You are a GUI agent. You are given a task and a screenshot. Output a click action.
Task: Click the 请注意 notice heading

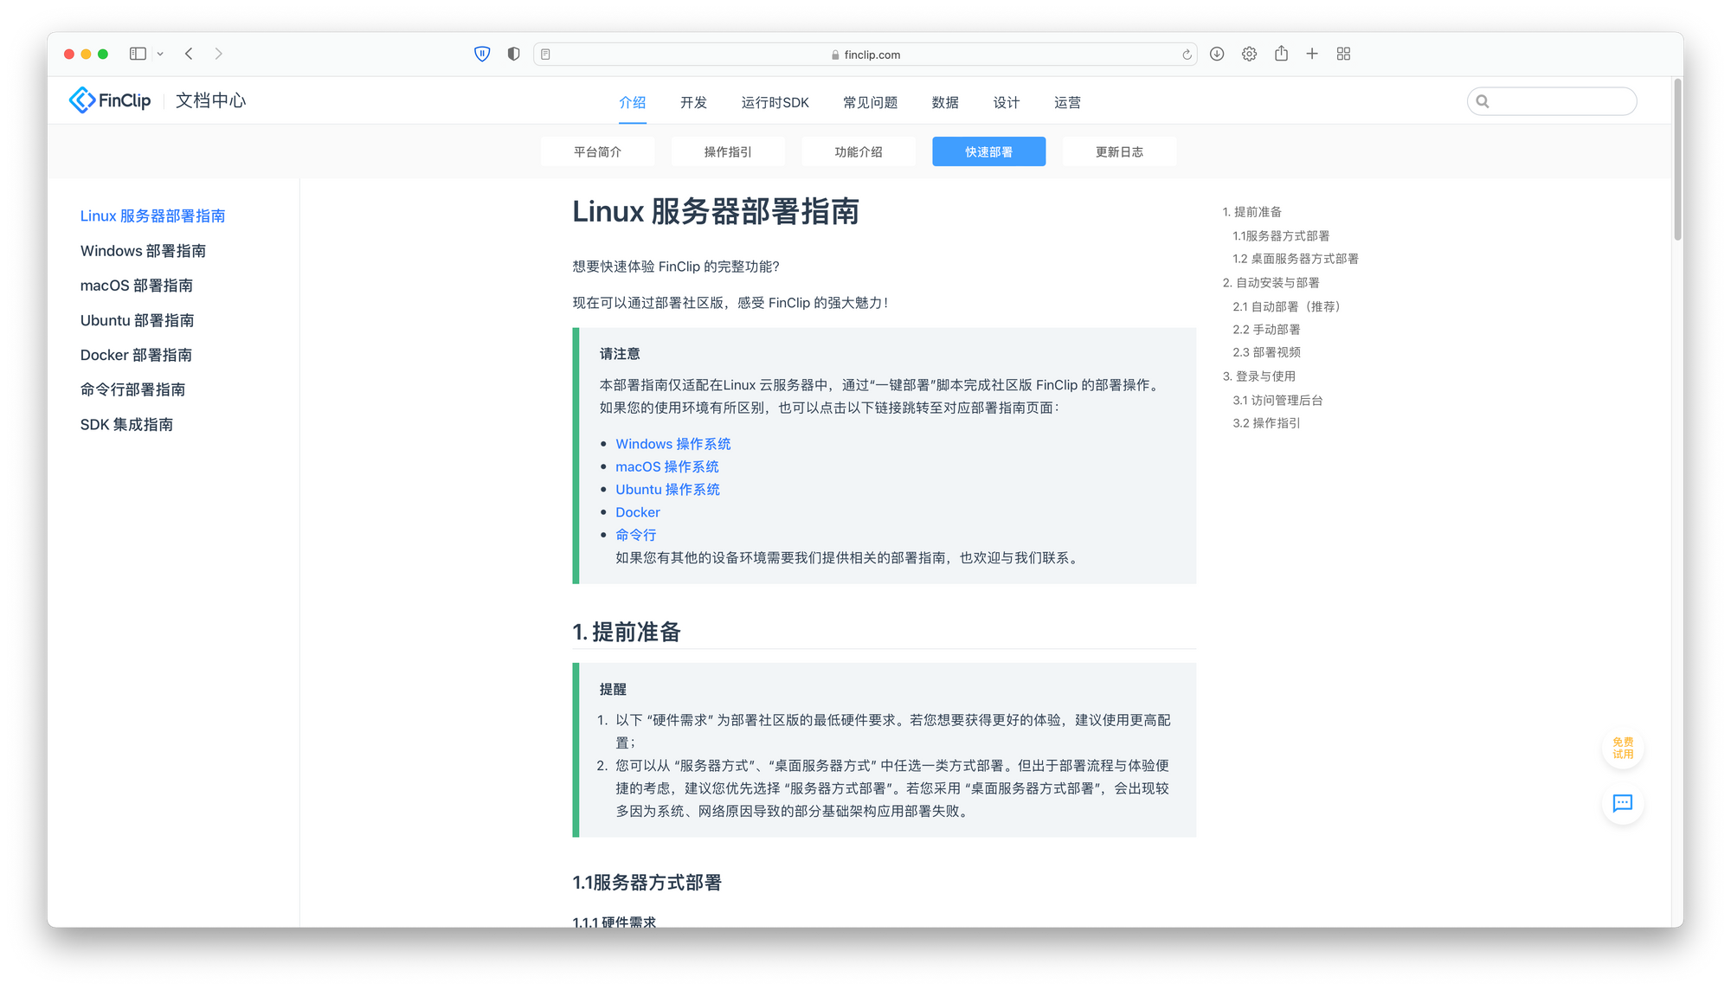tap(620, 353)
